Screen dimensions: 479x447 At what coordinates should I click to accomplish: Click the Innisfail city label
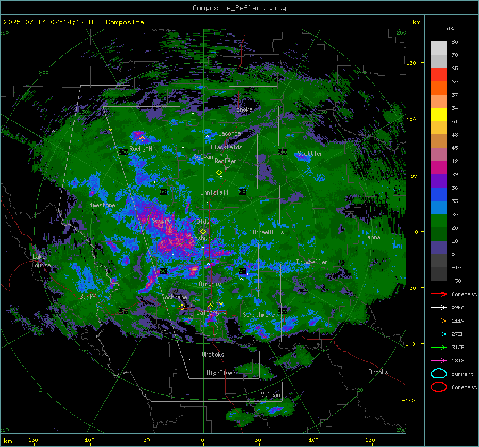tap(214, 192)
